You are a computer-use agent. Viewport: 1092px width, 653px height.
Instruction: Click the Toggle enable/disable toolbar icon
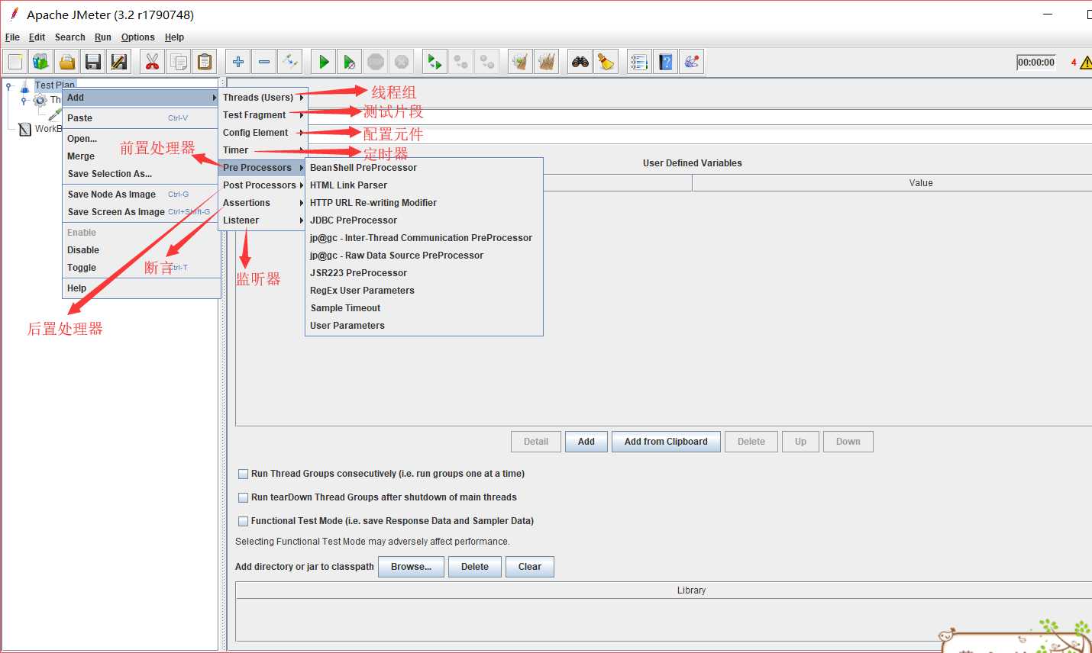coord(290,62)
